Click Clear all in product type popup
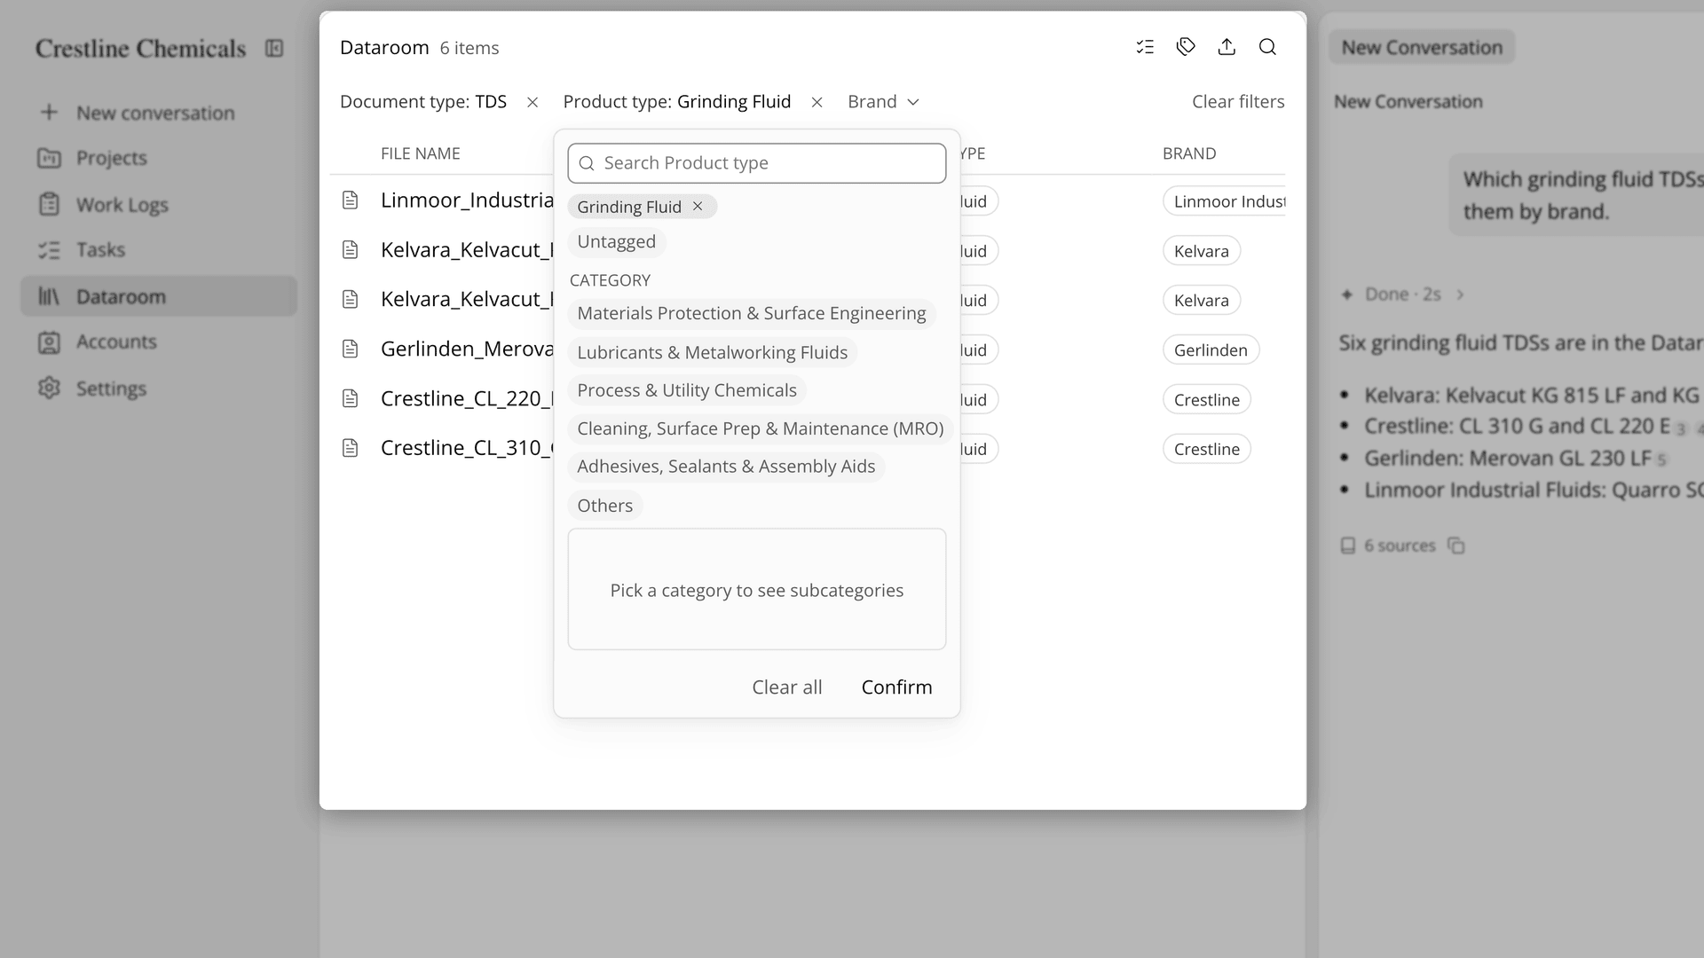 pos(787,687)
